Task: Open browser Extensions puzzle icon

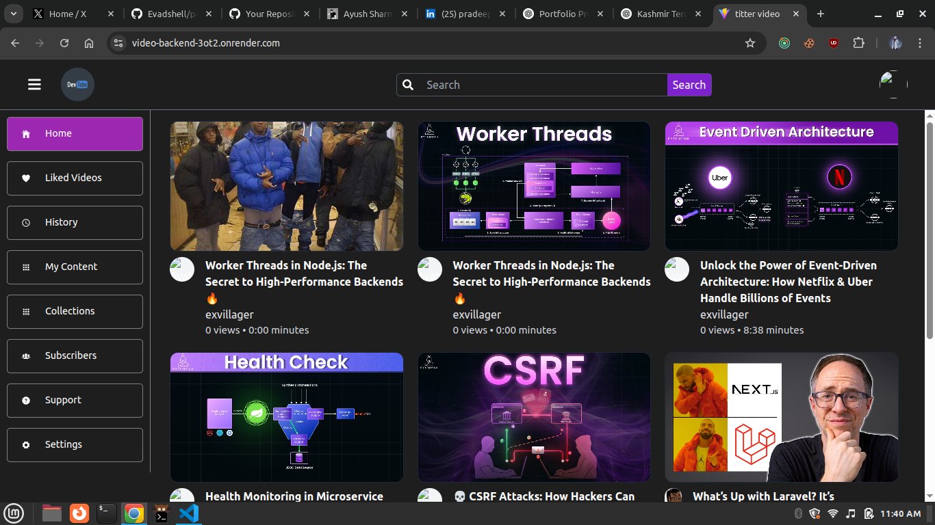Action: pyautogui.click(x=858, y=43)
